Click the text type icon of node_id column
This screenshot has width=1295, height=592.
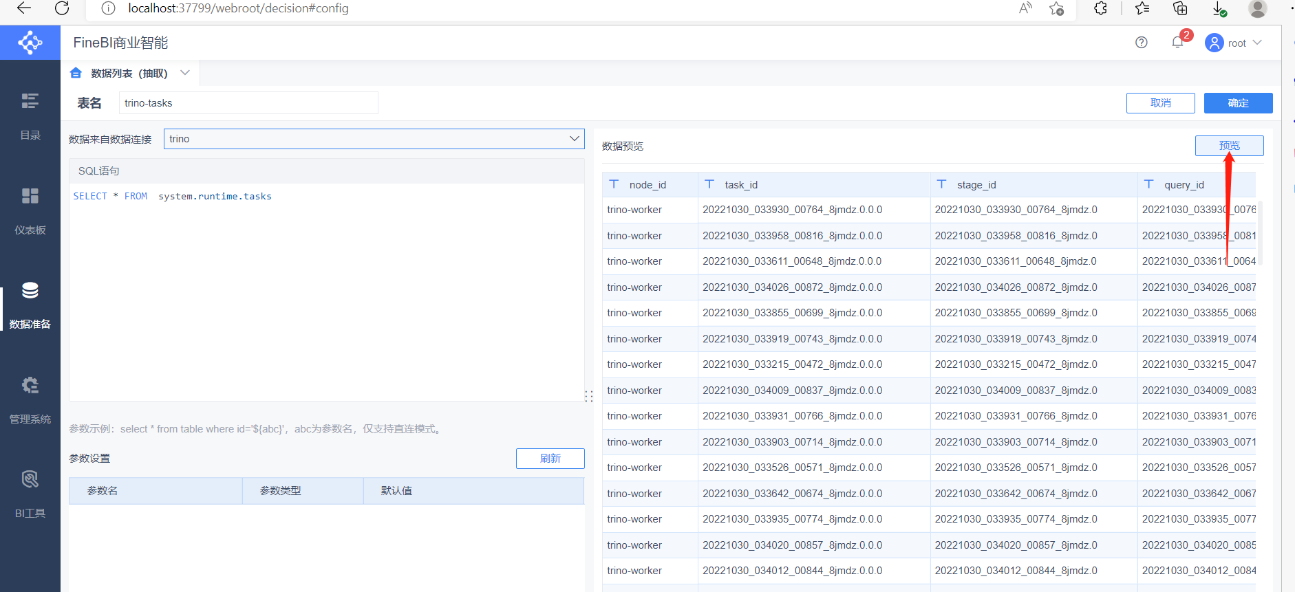614,184
